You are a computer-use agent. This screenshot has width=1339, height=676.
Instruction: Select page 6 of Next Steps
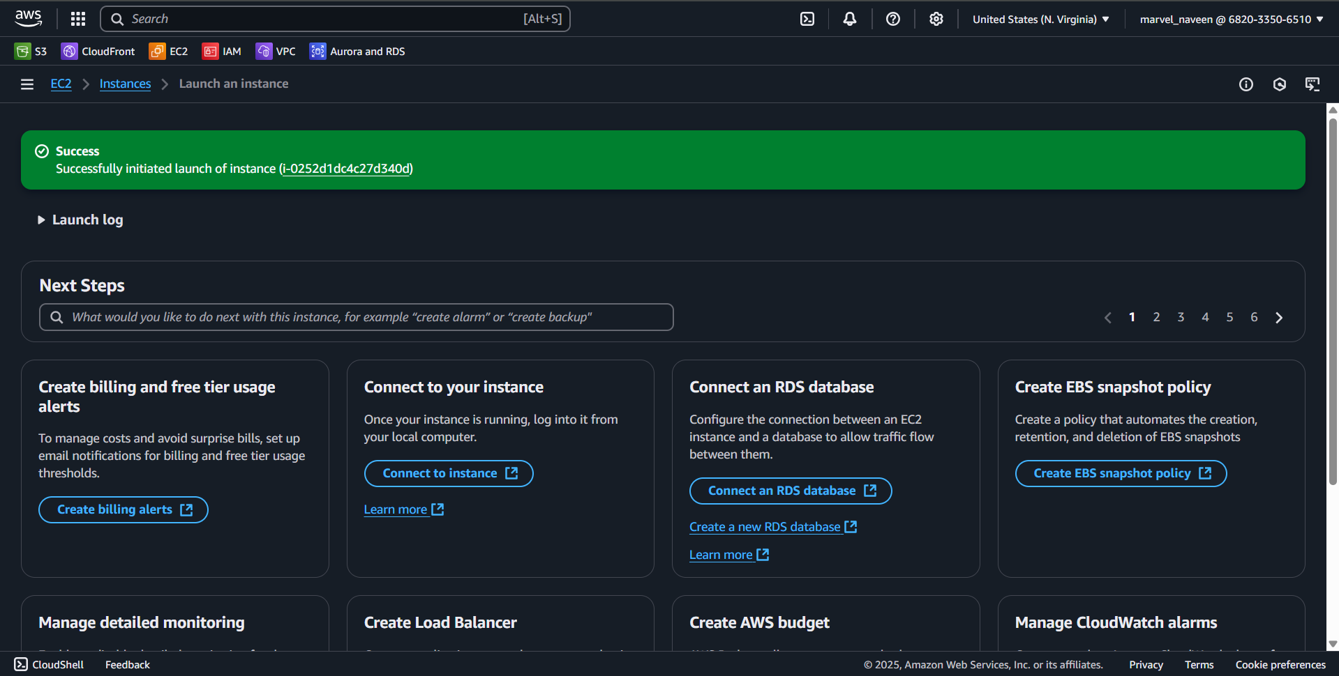[x=1254, y=317]
